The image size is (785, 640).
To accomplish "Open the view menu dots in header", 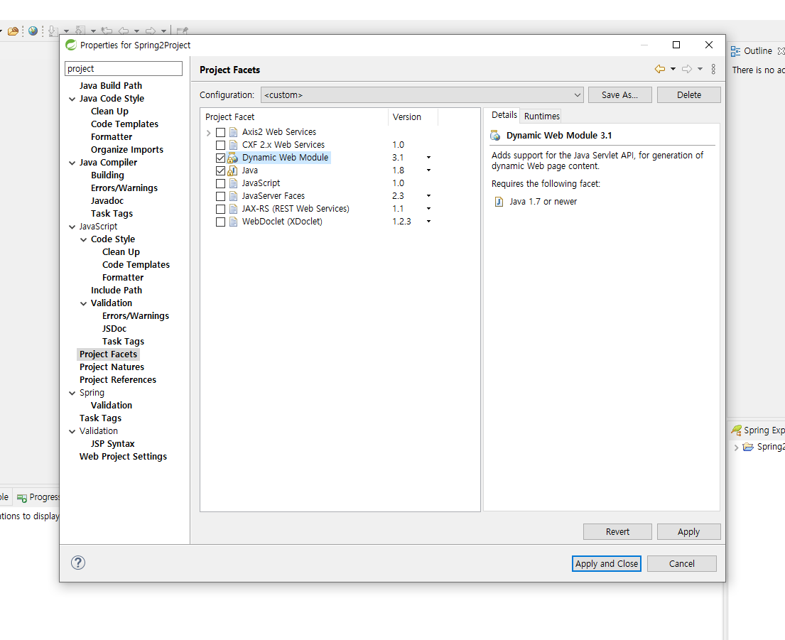I will 713,69.
